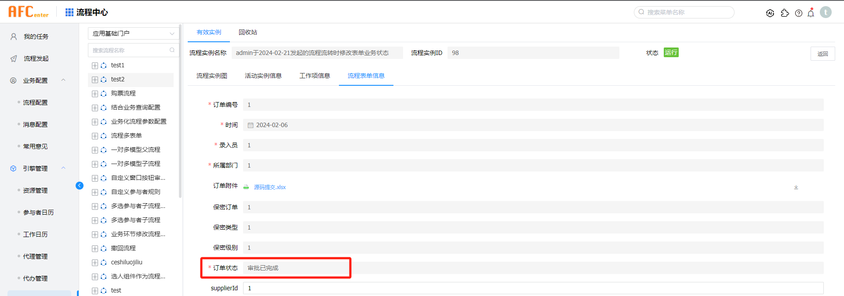Click the plugin puzzle piece icon

[x=785, y=13]
